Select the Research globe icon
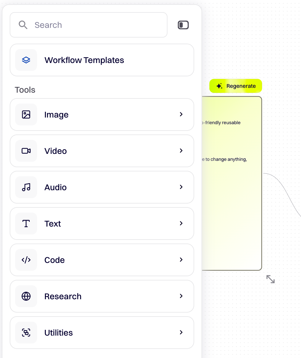 (x=26, y=296)
